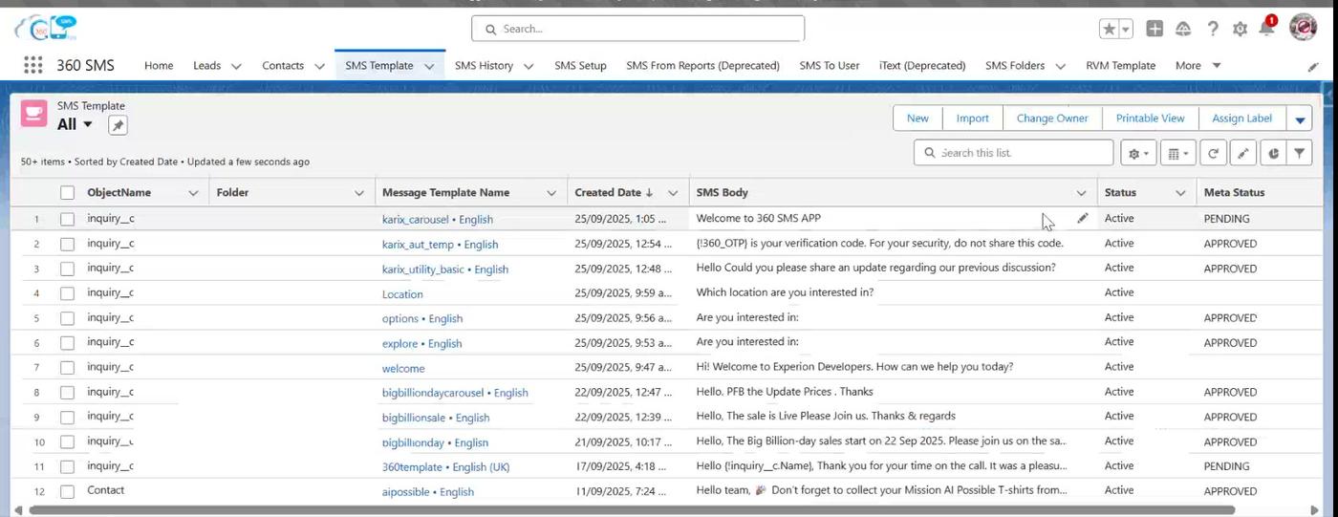Open the 360template template link
The width and height of the screenshot is (1338, 517).
click(x=445, y=467)
